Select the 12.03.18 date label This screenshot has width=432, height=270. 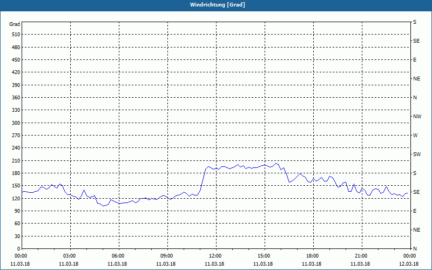(409, 264)
